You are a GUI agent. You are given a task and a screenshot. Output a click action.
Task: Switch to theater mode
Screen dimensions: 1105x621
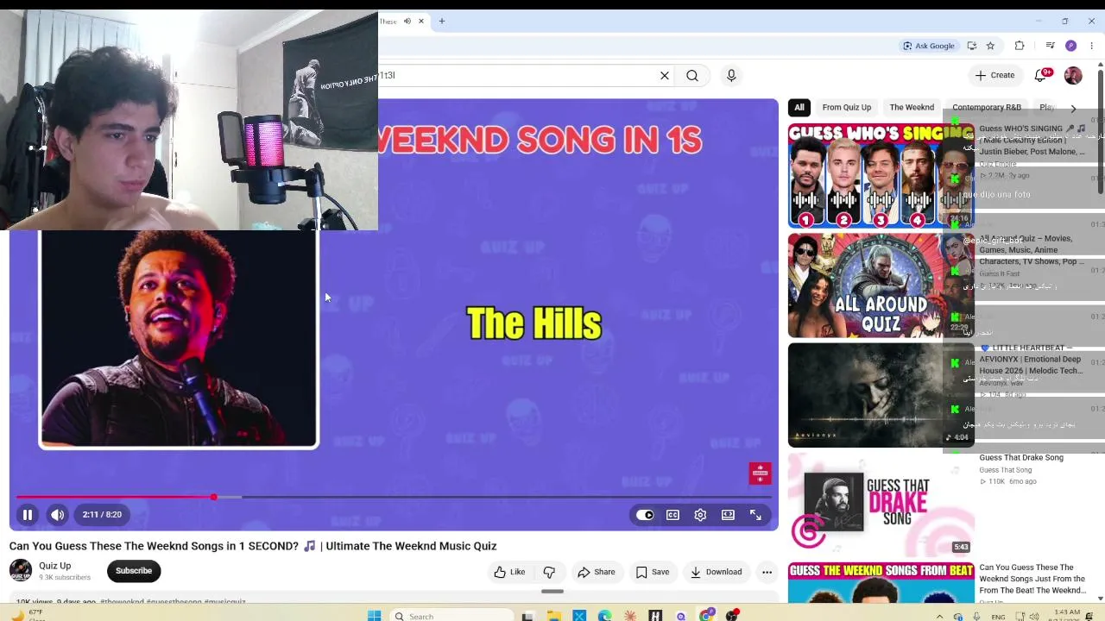[728, 515]
